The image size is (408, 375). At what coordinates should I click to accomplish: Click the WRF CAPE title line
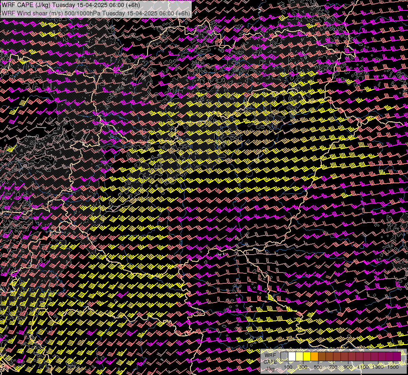[71, 5]
